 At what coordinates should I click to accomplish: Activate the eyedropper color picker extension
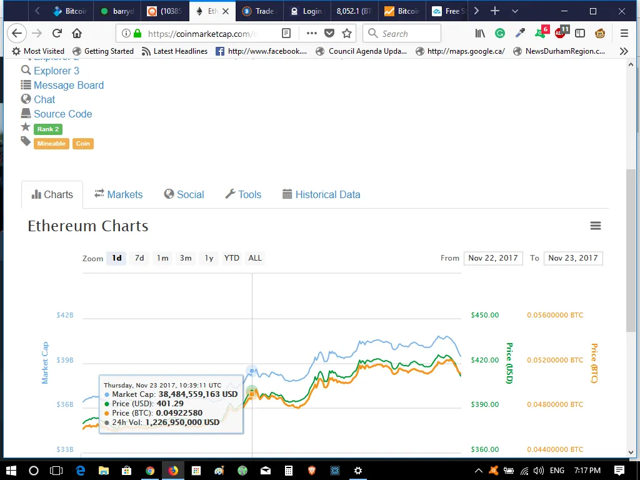point(520,34)
